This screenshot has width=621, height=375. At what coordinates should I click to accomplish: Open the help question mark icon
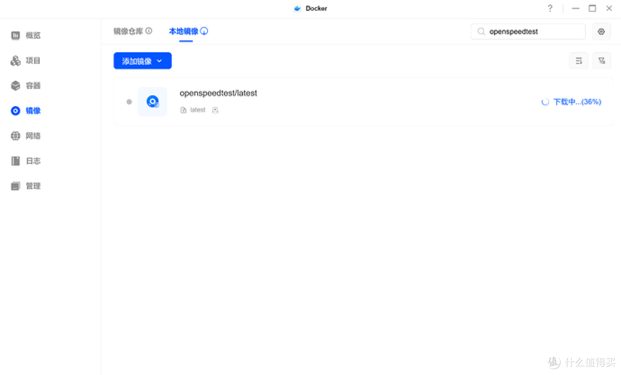click(550, 8)
